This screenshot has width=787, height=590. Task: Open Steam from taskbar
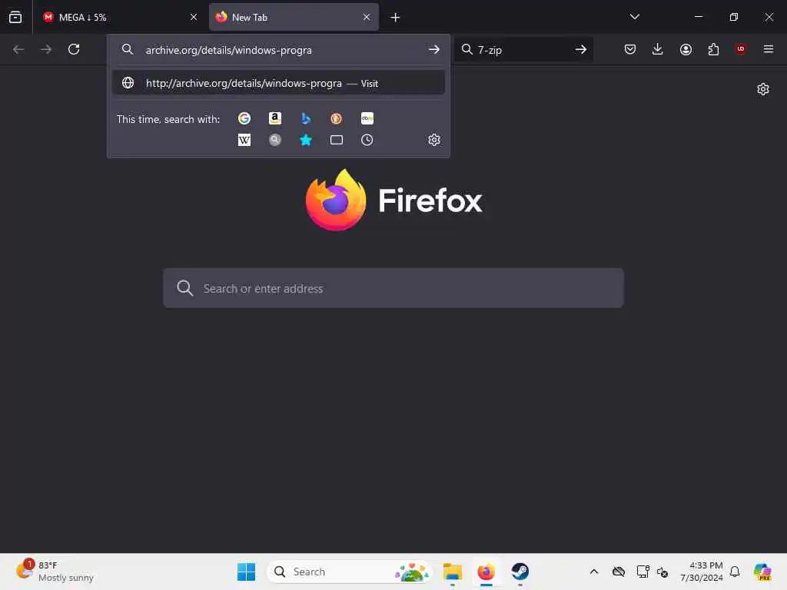(520, 572)
